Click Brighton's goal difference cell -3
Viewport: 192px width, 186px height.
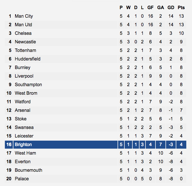pos(171,144)
